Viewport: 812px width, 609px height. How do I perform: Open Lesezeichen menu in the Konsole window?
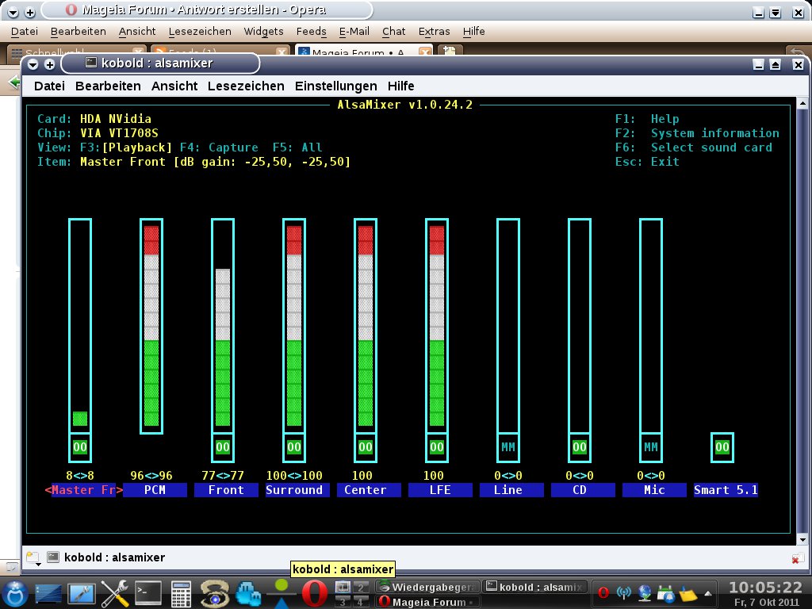(246, 86)
